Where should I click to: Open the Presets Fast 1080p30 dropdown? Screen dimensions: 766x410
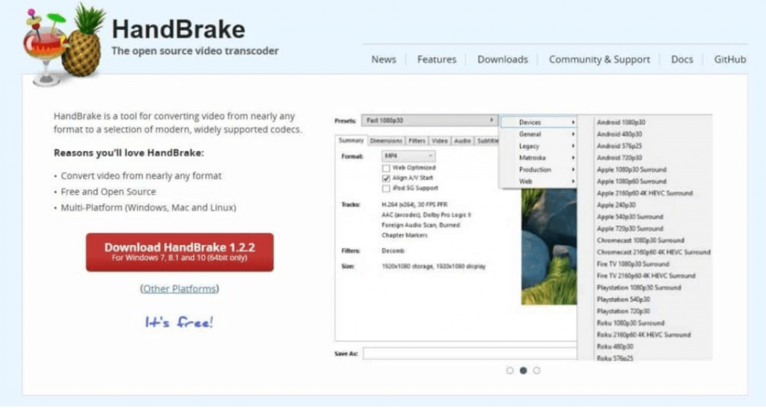point(429,120)
